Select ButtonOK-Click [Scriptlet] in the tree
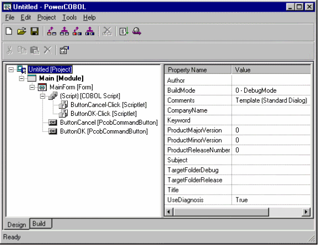Screen dimensions: 318x245 (x=104, y=114)
